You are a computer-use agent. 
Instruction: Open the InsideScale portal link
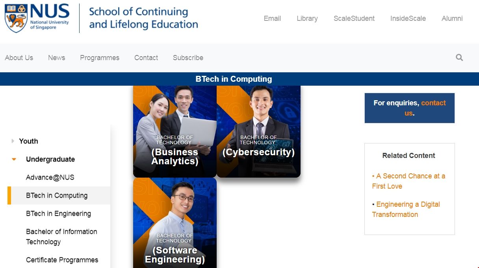point(408,18)
